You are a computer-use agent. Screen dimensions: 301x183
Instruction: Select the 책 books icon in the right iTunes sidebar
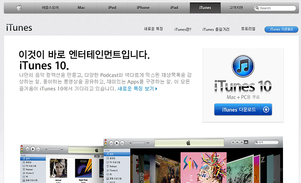[108, 174]
